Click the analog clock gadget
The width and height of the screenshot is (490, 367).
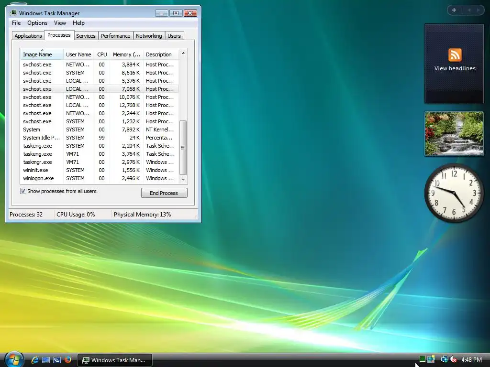click(x=454, y=193)
